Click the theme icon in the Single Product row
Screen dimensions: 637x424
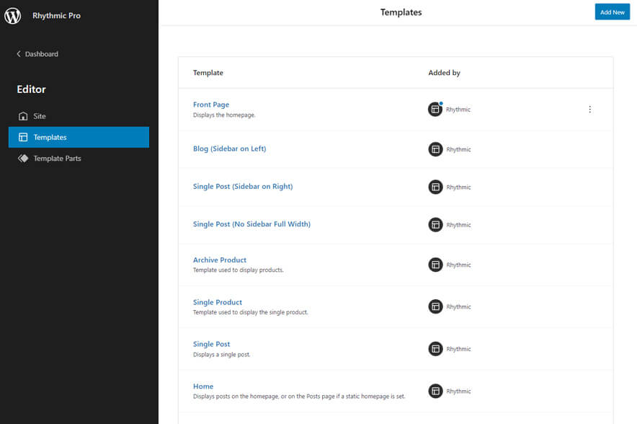435,306
